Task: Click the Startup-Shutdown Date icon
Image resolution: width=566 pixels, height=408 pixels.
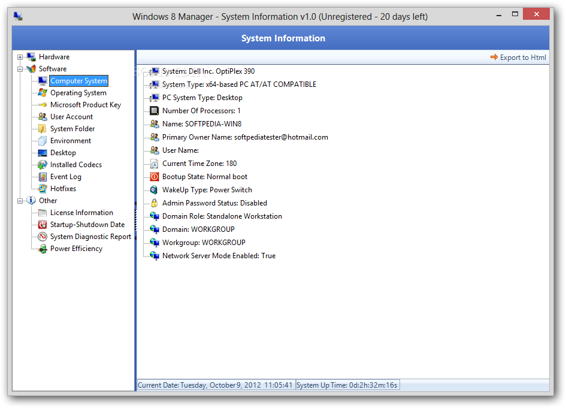Action: click(x=43, y=225)
